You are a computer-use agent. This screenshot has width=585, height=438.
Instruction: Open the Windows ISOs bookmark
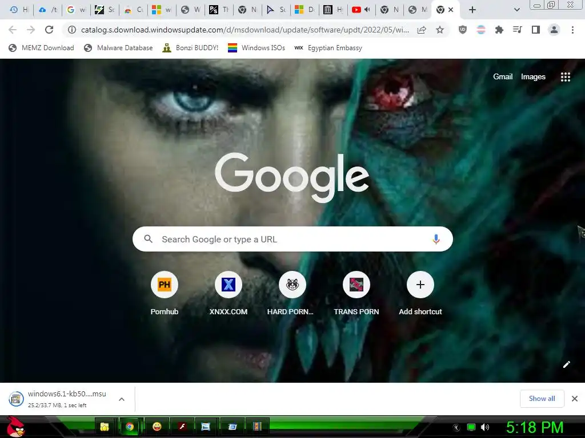coord(257,48)
